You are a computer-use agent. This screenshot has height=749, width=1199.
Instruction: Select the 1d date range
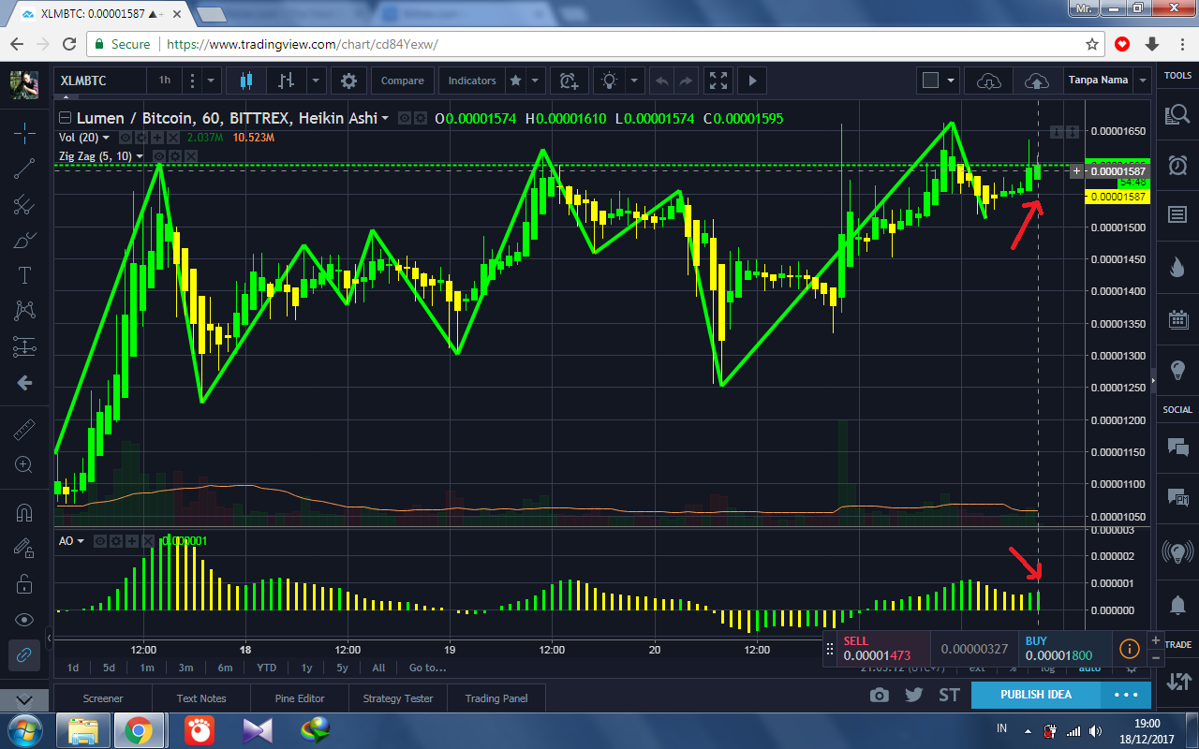[x=73, y=668]
